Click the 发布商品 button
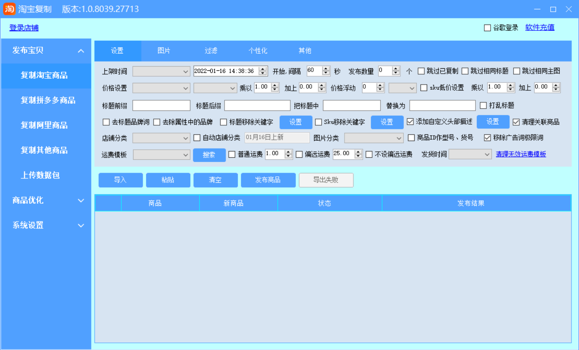Image resolution: width=579 pixels, height=350 pixels. click(x=268, y=180)
